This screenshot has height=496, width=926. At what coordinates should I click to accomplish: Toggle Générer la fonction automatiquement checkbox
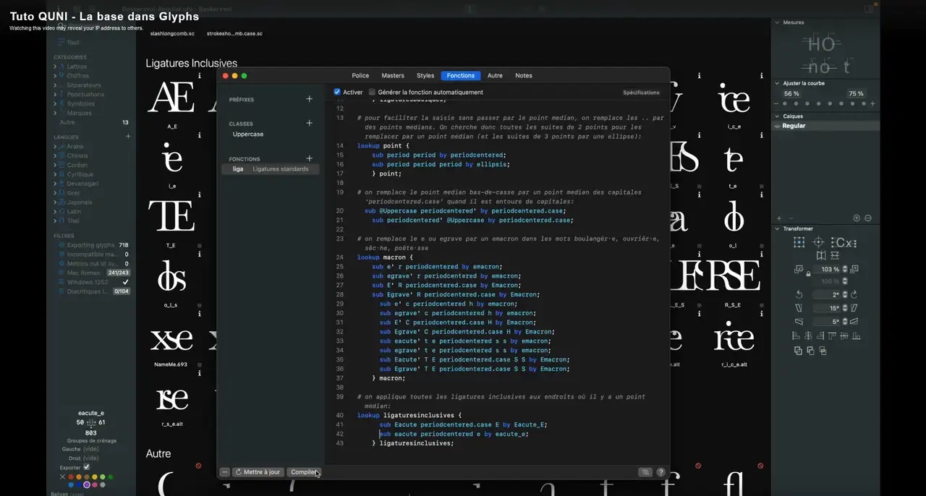[x=372, y=92]
